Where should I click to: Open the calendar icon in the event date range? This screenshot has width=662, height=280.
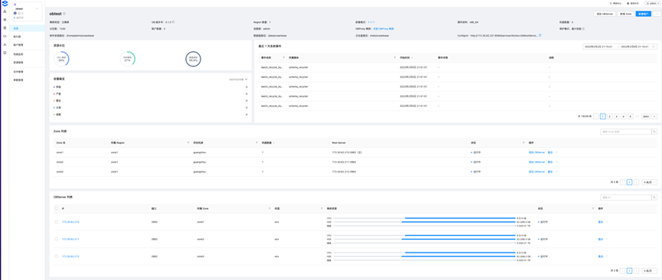point(654,47)
